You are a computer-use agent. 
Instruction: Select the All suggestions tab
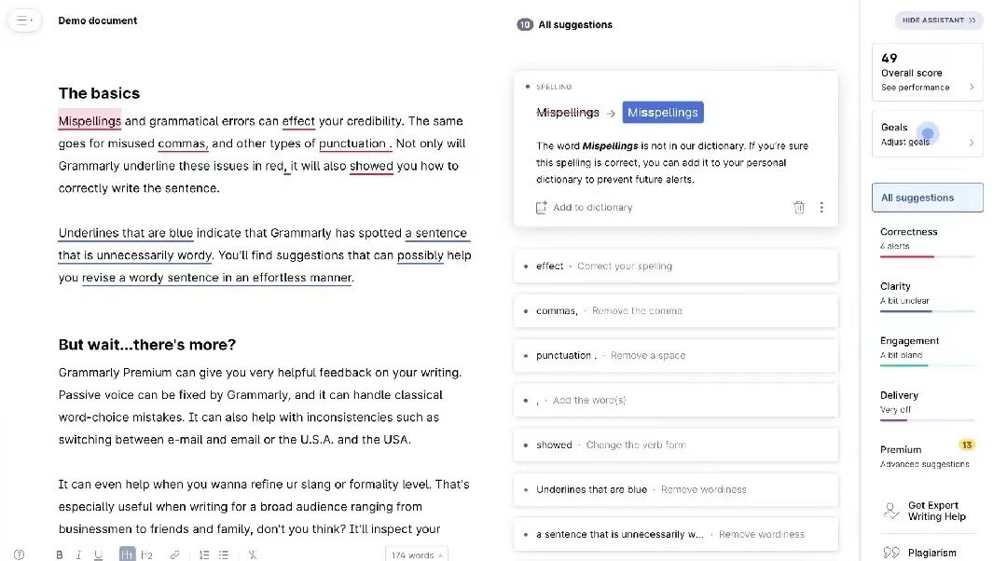click(928, 198)
